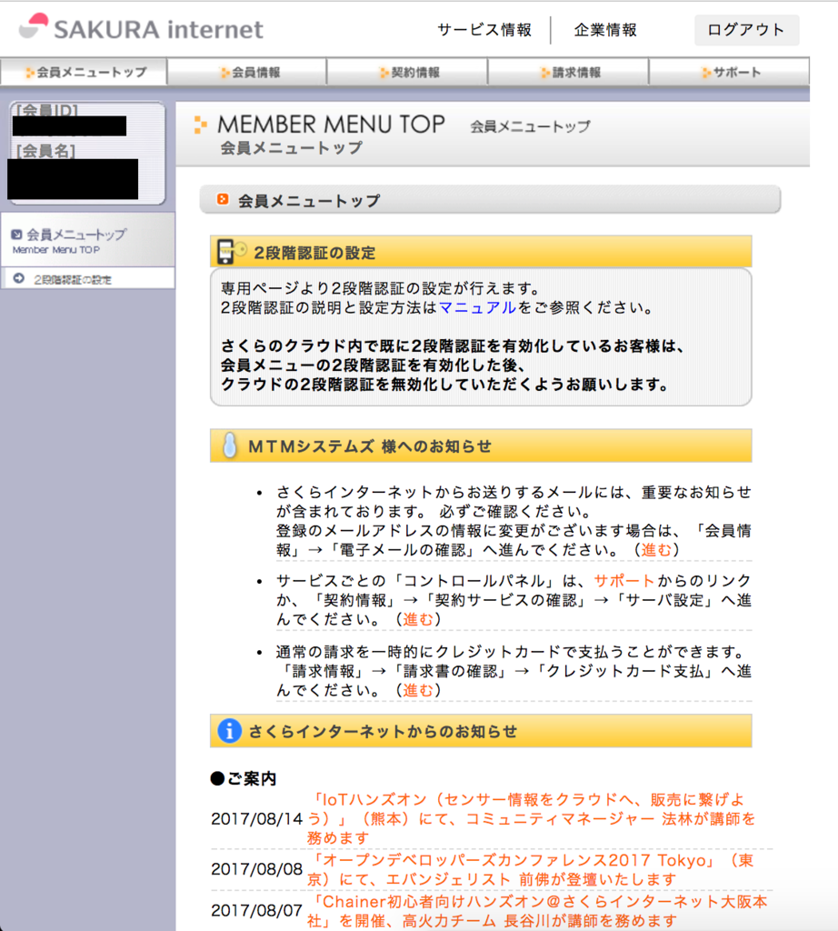838x931 pixels.
Task: Click 進む link for クレジットカード支払
Action: coord(418,690)
